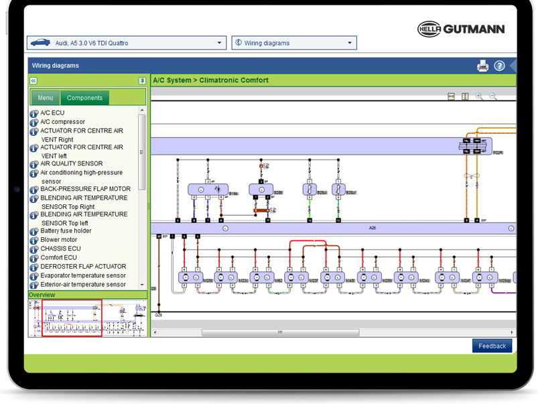
Task: Info icon for centre air vent left actuator
Action: point(34,148)
